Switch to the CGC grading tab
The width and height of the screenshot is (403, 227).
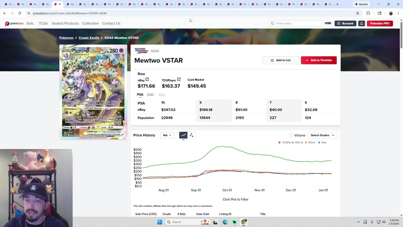[x=150, y=95]
